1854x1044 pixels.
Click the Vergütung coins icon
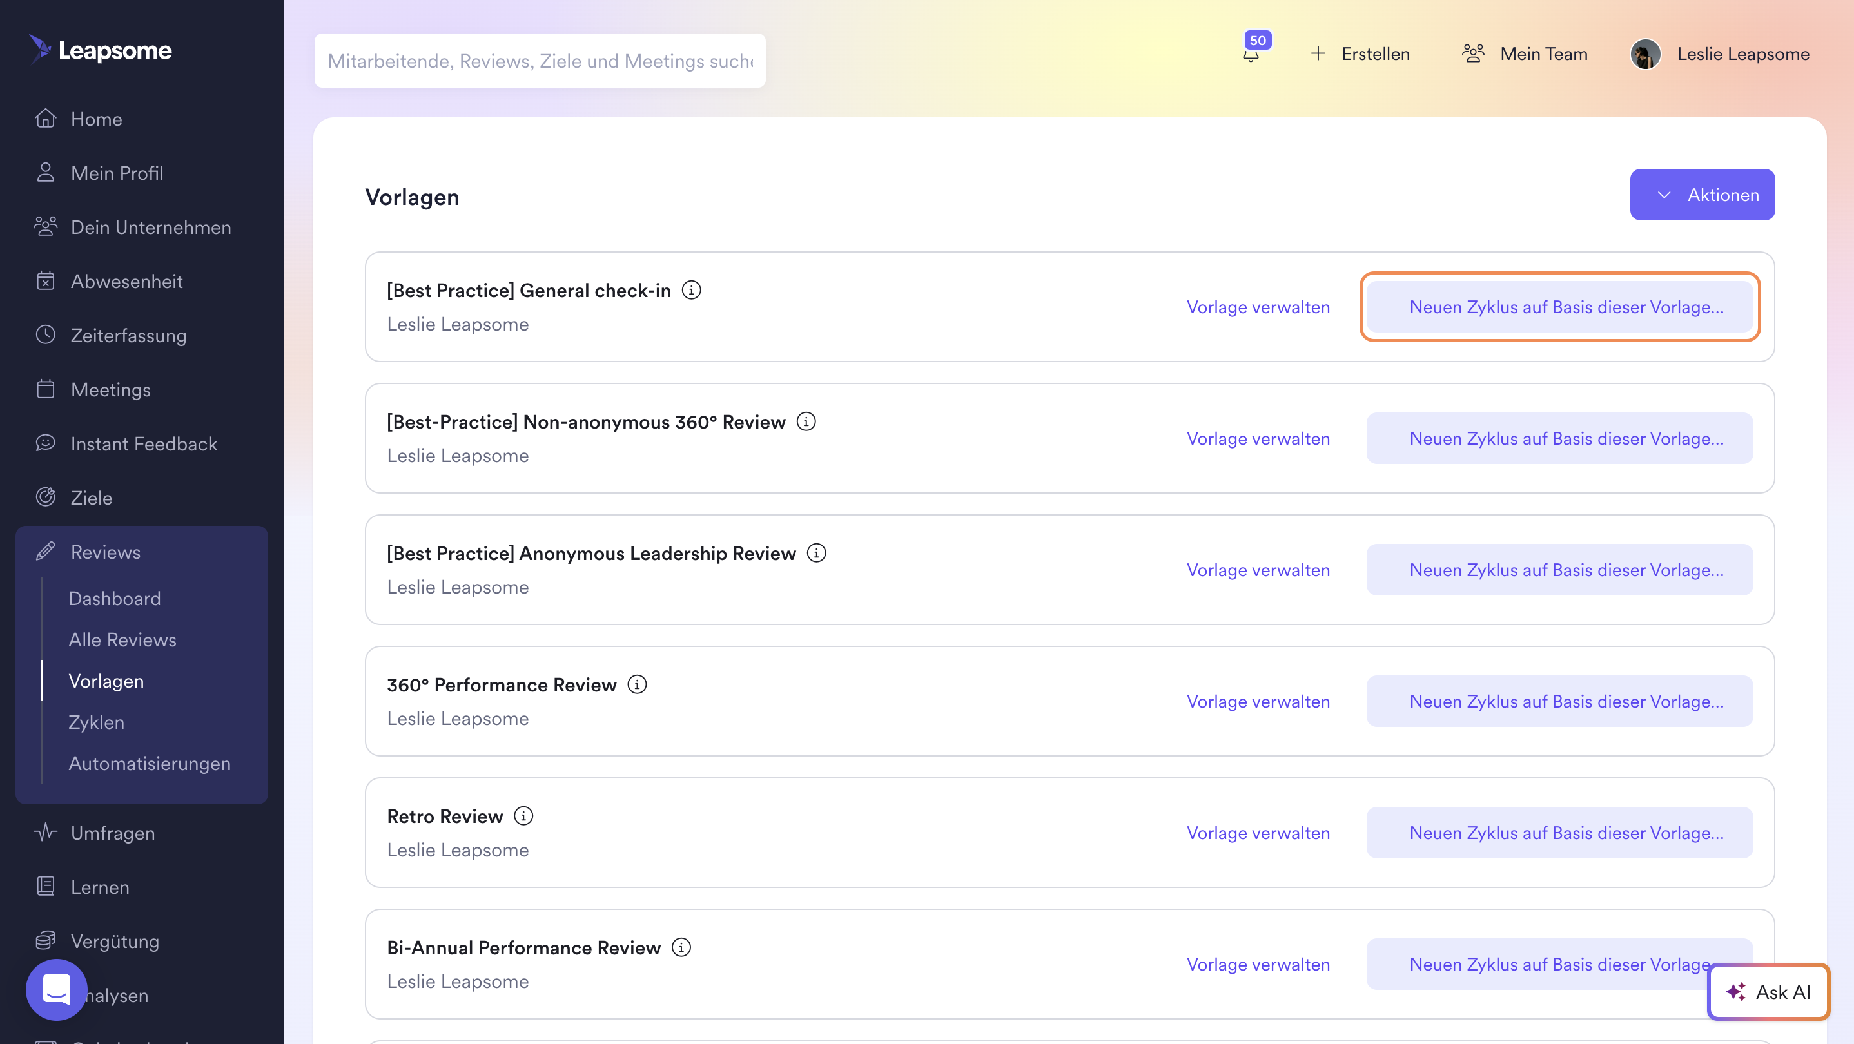point(45,940)
